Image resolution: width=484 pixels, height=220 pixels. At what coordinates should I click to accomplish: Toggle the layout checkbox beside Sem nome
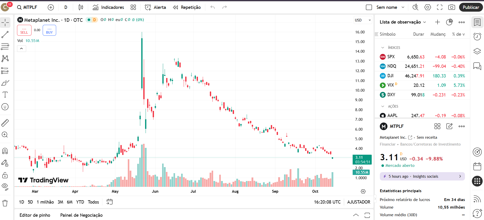point(369,7)
